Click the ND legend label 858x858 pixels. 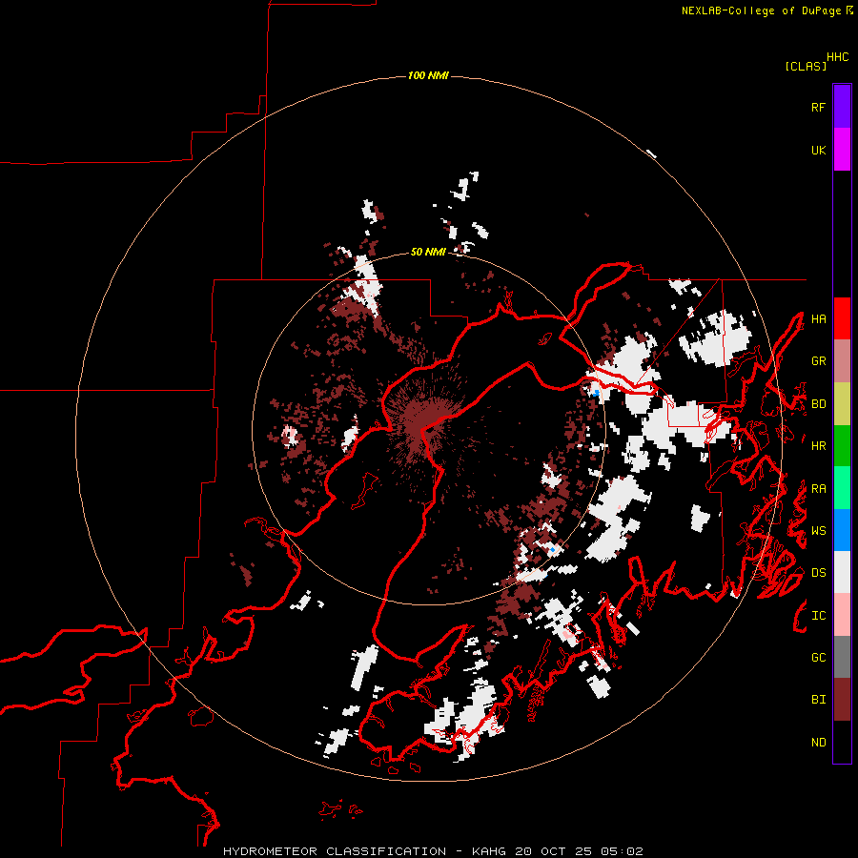(818, 743)
